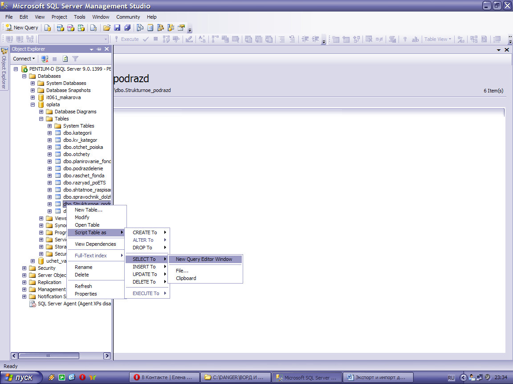Screen dimensions: 513x384
Task: Select INSERT To submenu entry
Action: tap(147, 267)
